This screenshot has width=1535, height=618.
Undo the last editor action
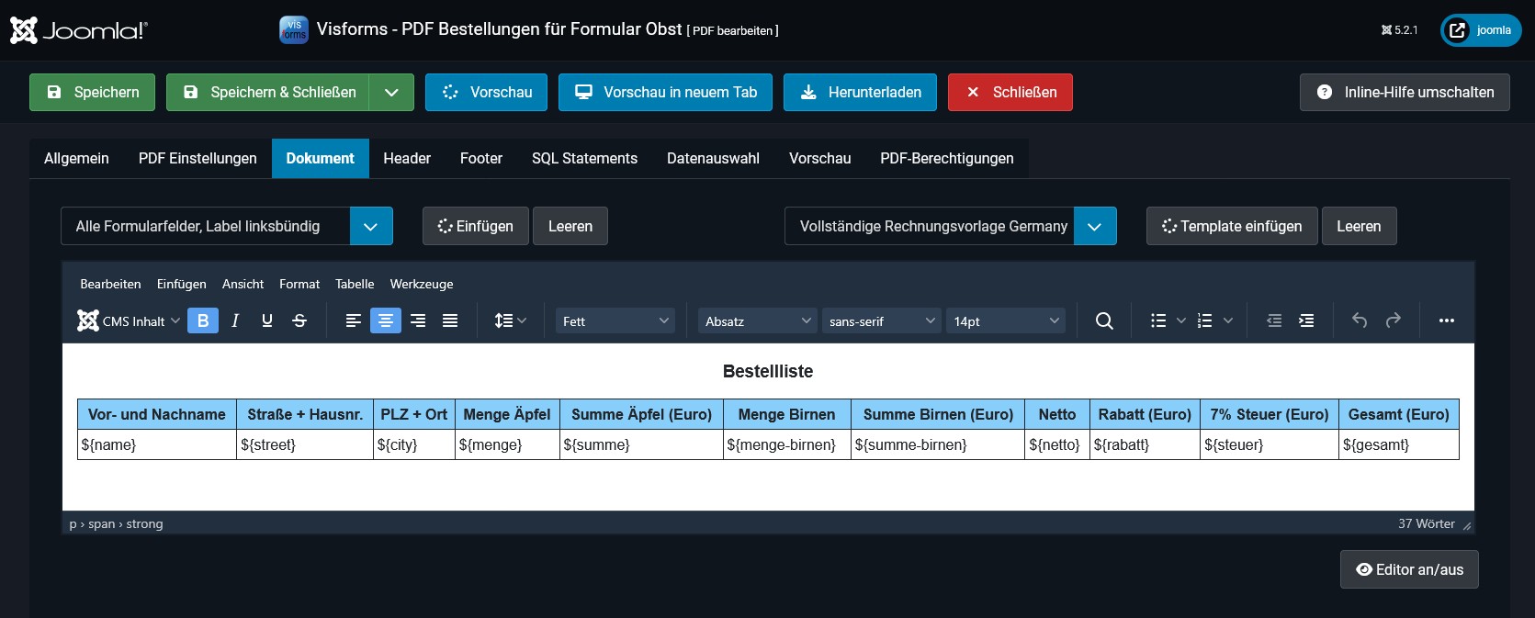coord(1360,320)
